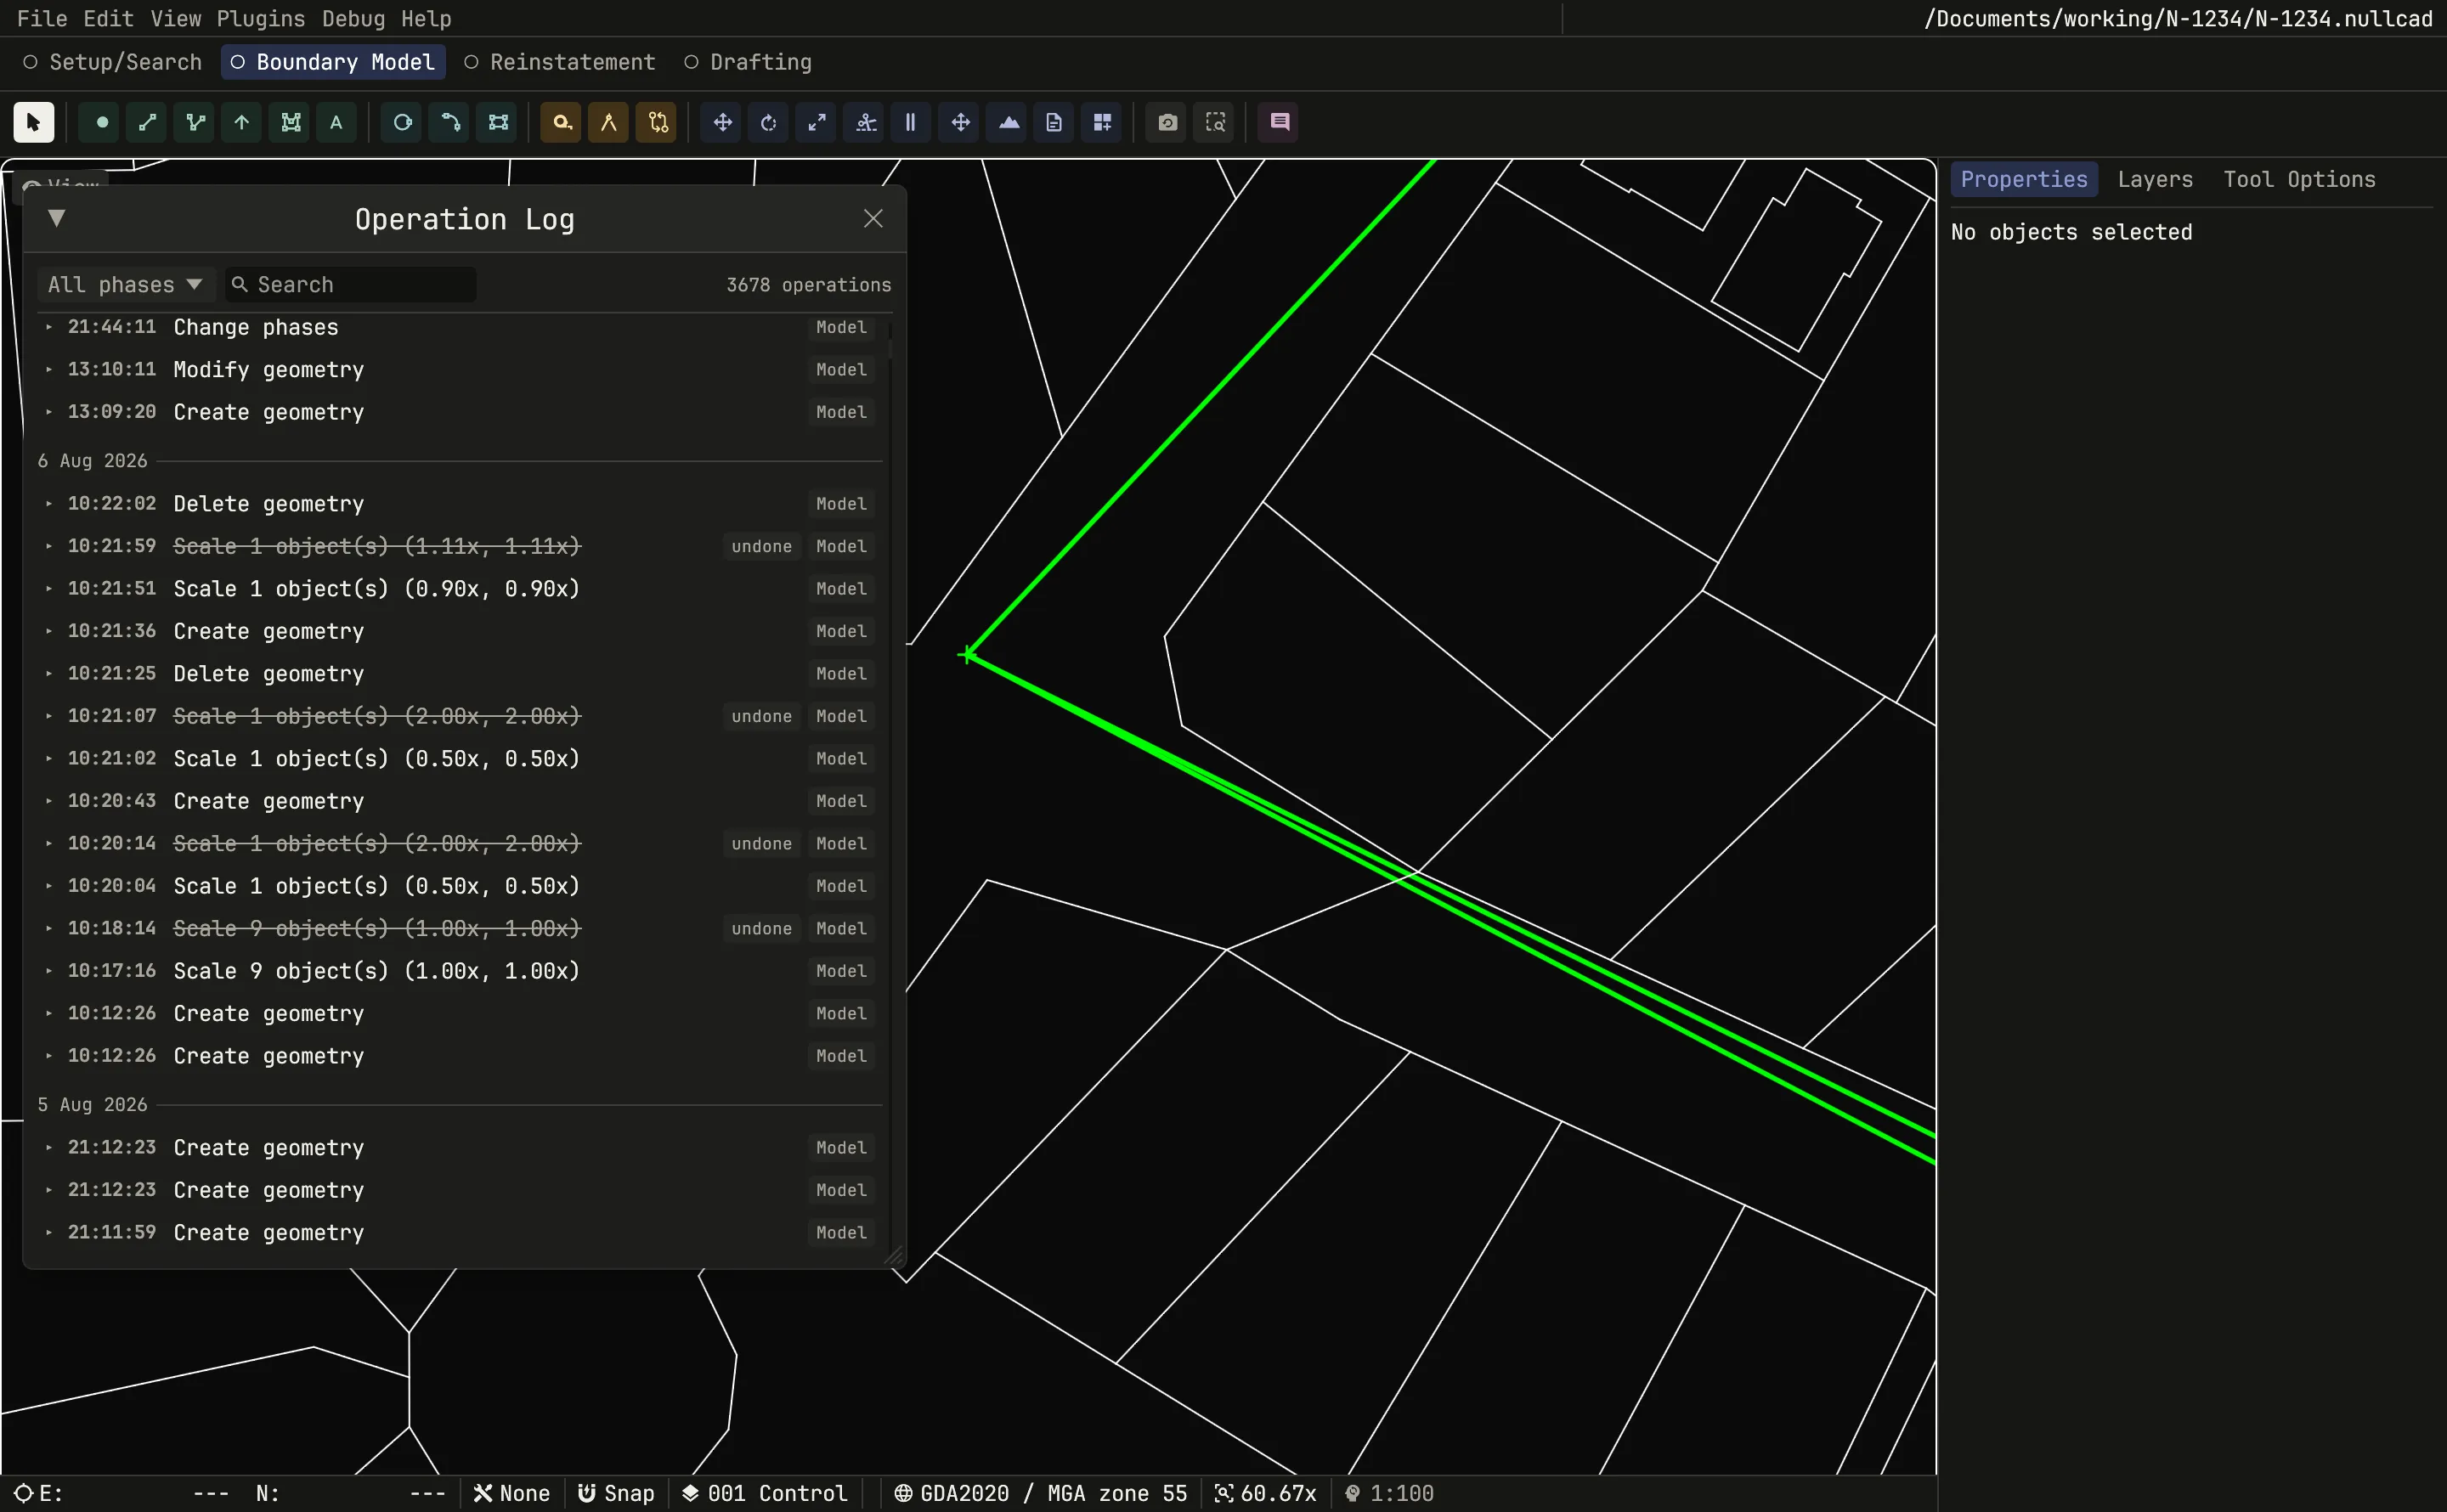Click the Operation Log resize grip corner
Image resolution: width=2447 pixels, height=1512 pixels.
click(893, 1256)
